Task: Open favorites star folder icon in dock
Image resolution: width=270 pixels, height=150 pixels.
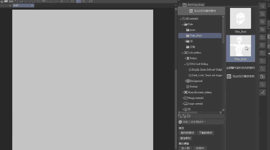Action: tap(262, 77)
